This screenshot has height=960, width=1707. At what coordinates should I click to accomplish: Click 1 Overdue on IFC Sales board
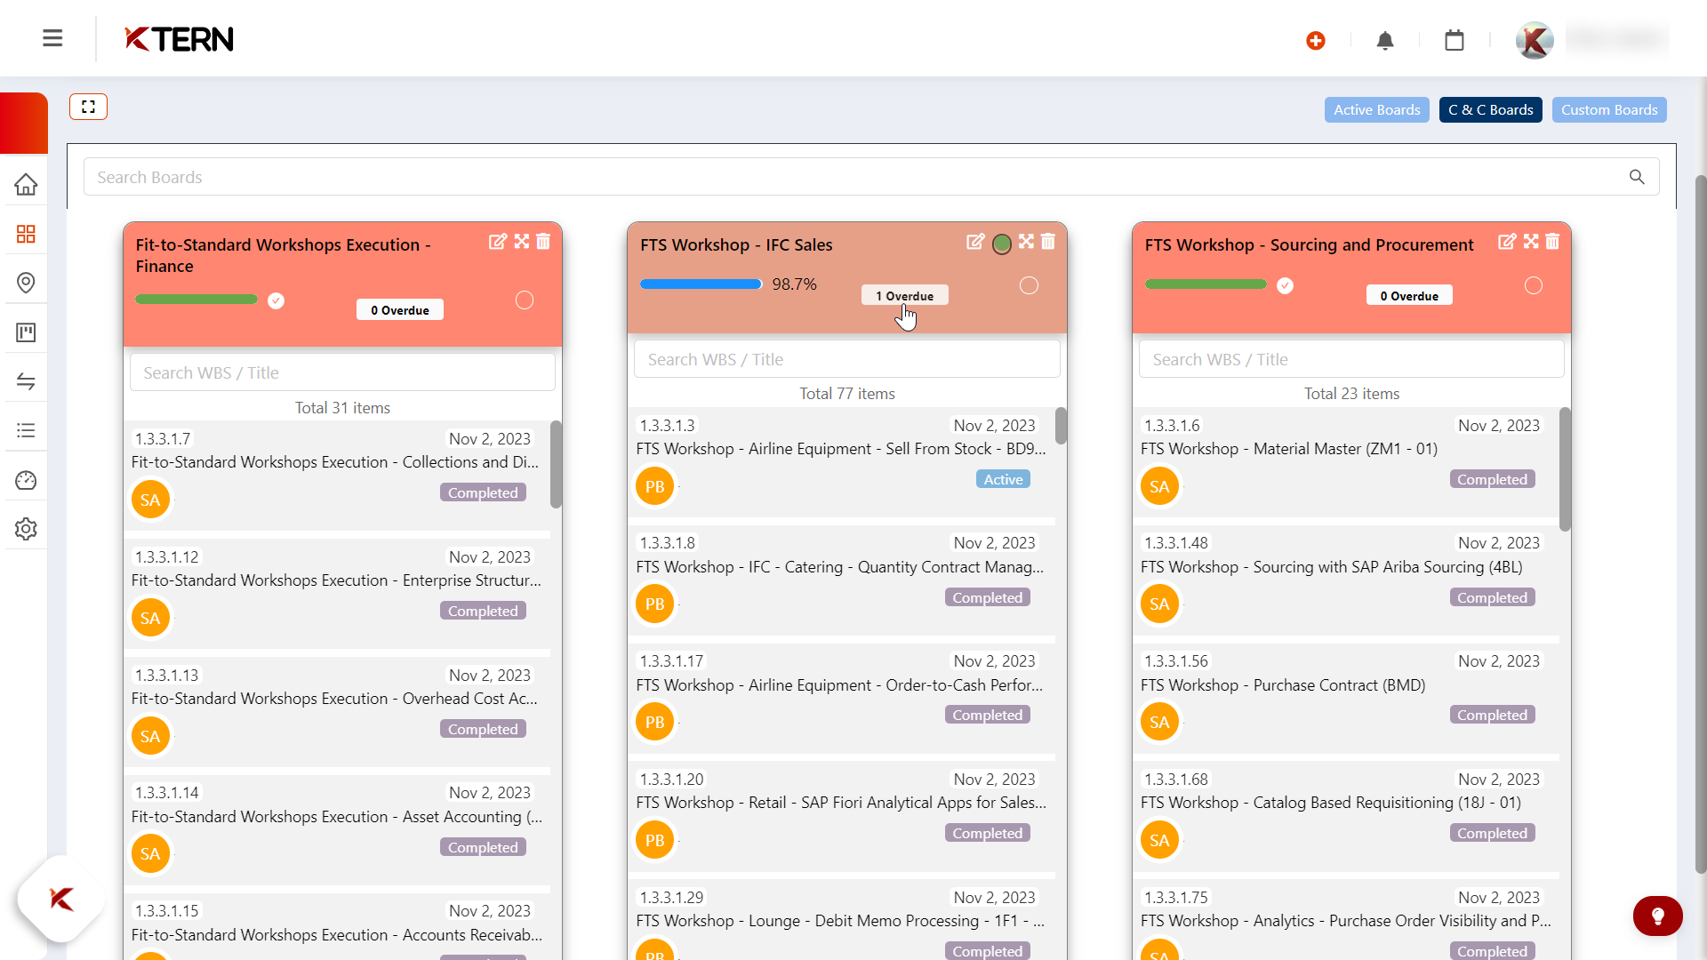point(905,296)
